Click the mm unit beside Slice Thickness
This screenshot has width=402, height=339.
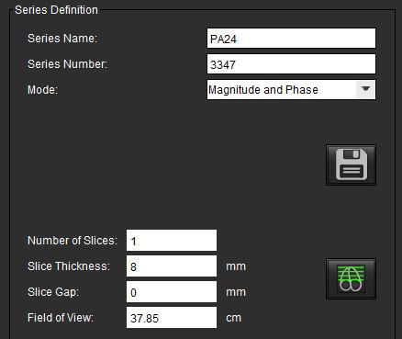pyautogui.click(x=236, y=266)
